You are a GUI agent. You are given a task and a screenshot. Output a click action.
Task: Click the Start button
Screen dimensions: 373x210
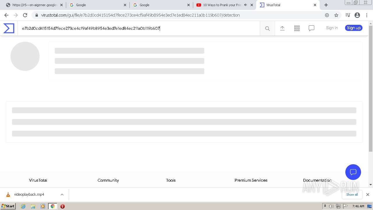8,206
